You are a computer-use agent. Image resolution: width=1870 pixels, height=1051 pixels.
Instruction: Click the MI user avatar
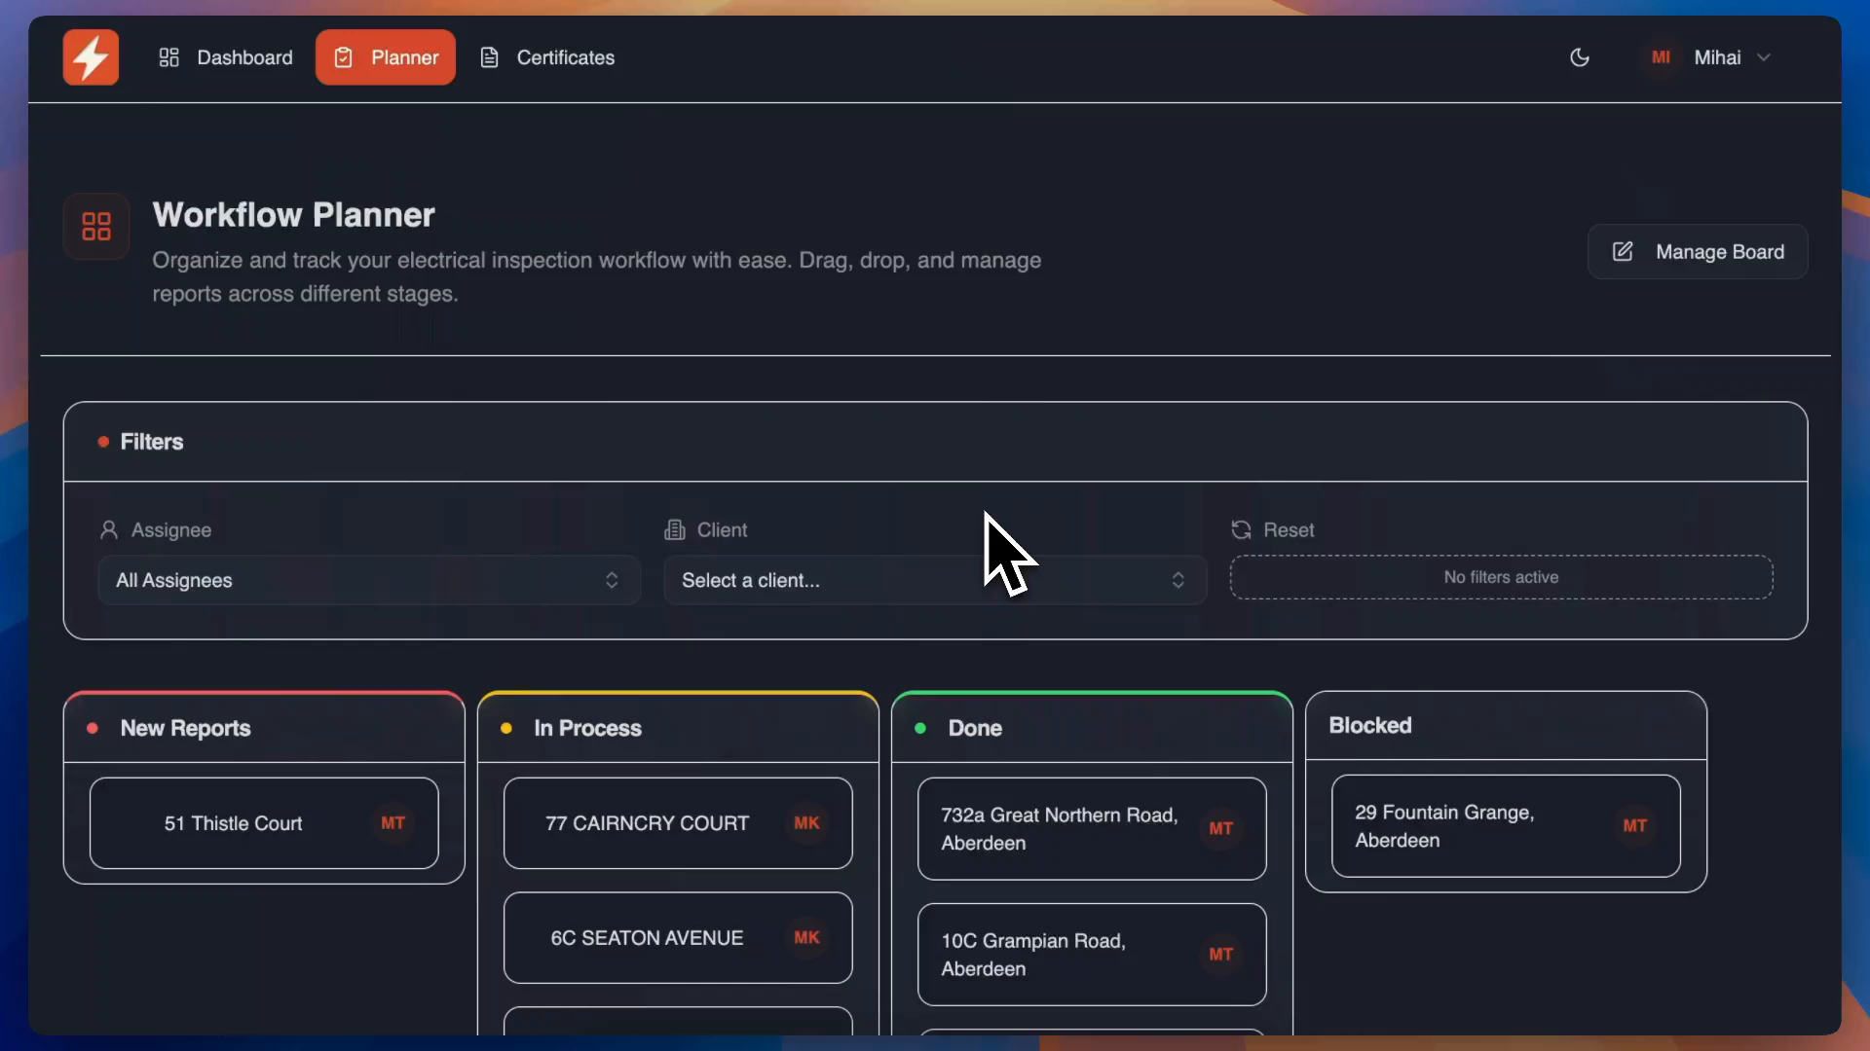pyautogui.click(x=1661, y=57)
